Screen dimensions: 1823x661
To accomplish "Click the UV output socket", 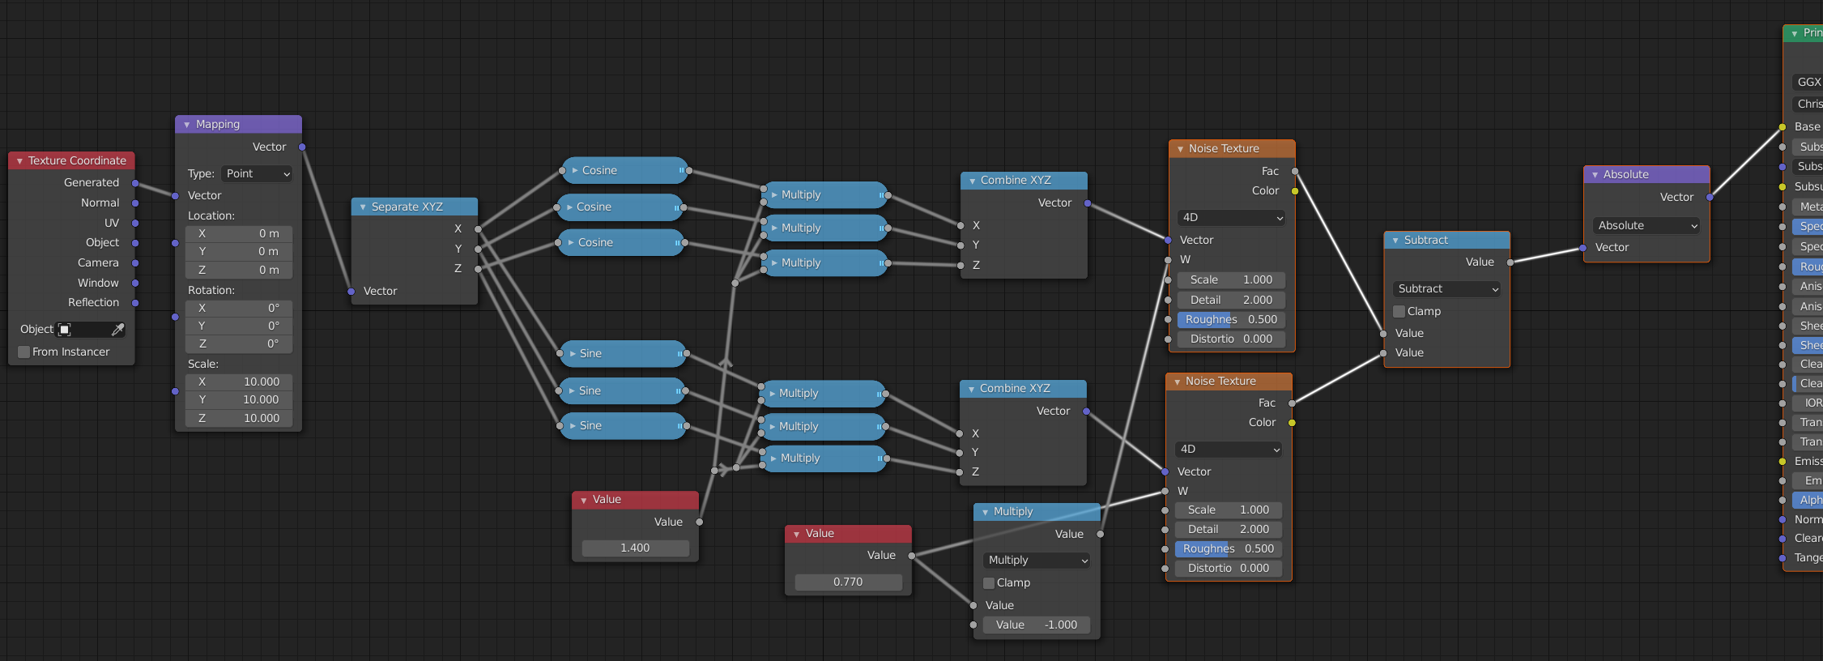I will (135, 223).
